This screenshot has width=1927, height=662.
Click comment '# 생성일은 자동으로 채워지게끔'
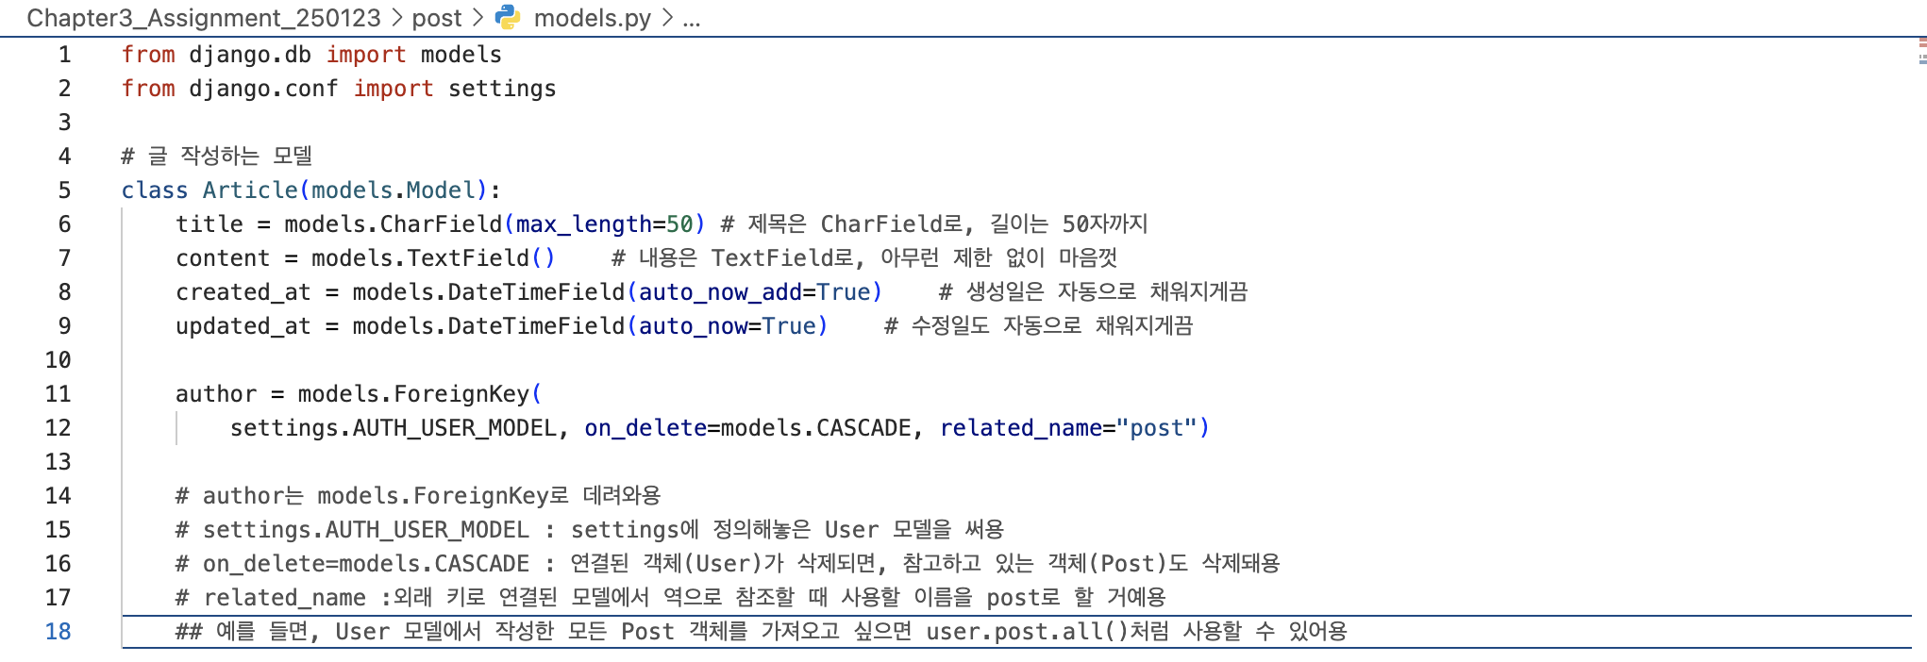(x=1093, y=292)
